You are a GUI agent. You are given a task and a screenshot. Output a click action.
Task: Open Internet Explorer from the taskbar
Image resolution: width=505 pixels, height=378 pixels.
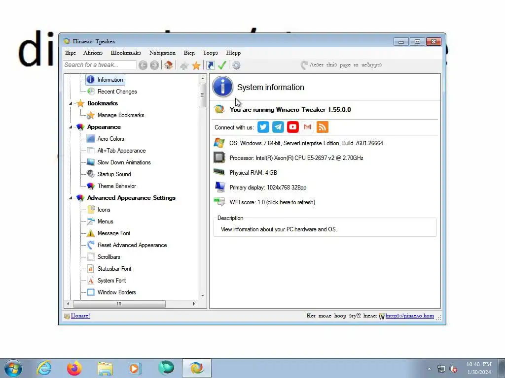(43, 368)
